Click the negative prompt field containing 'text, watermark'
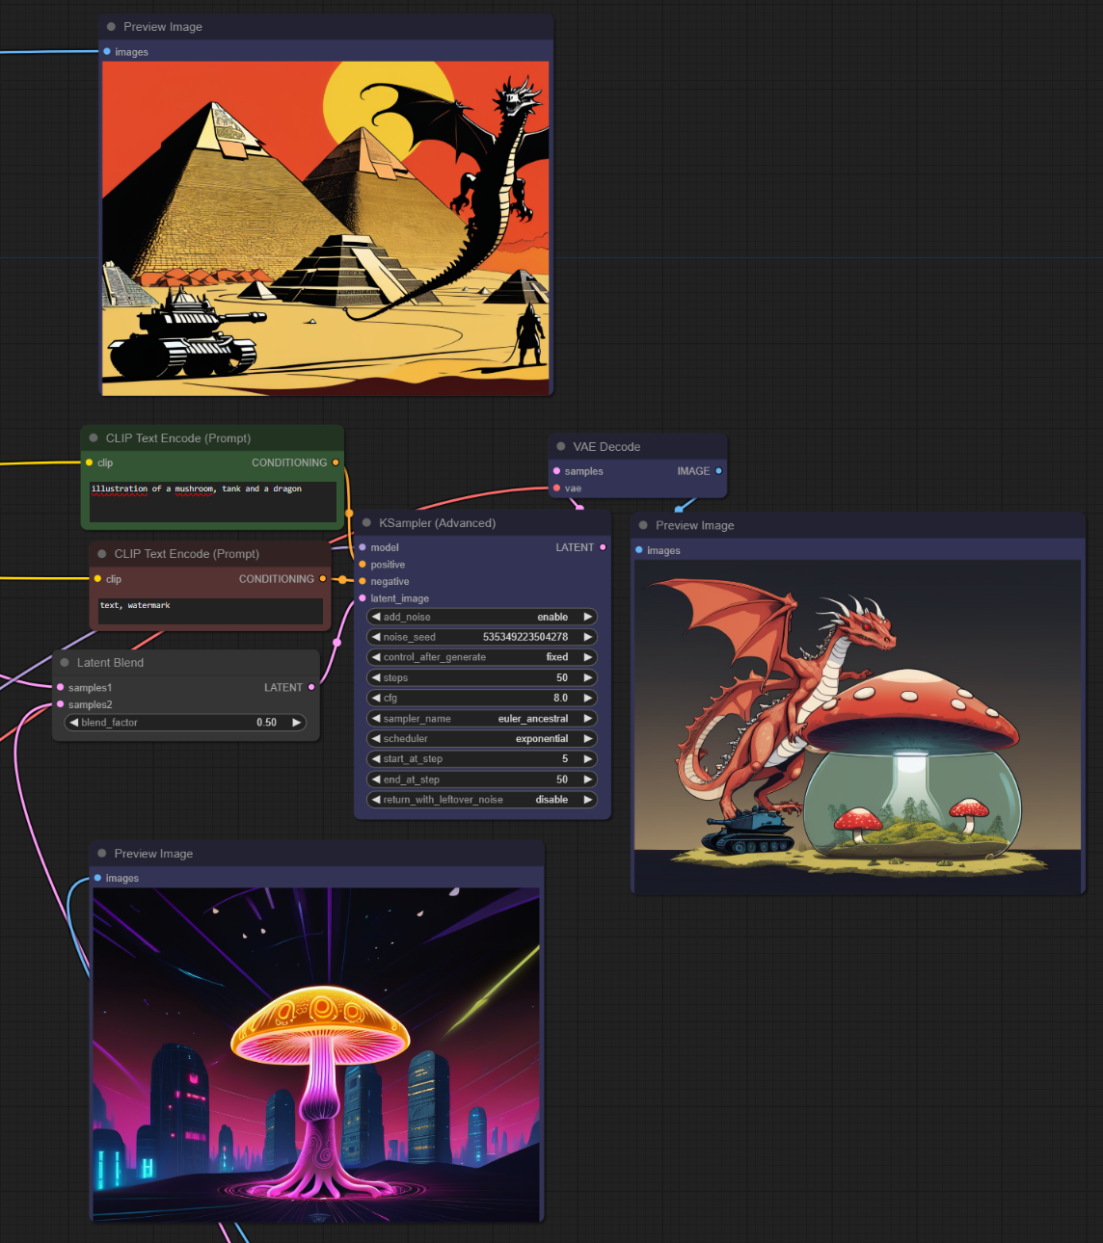 [210, 611]
